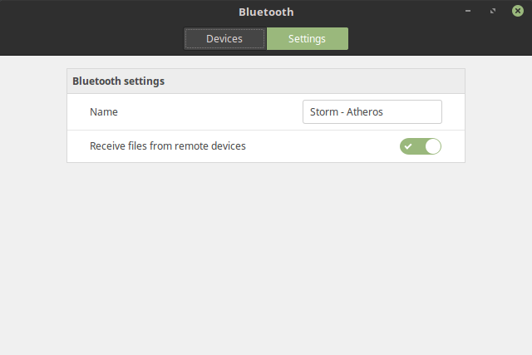Click the white knob of the receive-files switch

433,146
